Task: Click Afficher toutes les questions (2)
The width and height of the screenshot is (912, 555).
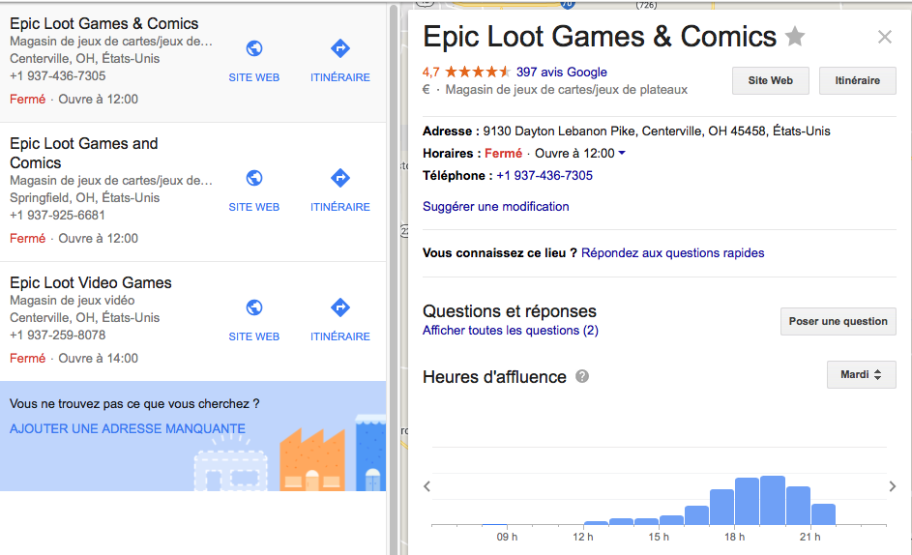Action: [510, 331]
